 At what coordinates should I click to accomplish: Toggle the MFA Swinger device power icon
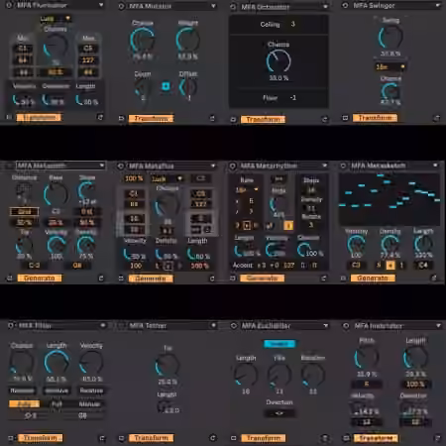pyautogui.click(x=345, y=5)
